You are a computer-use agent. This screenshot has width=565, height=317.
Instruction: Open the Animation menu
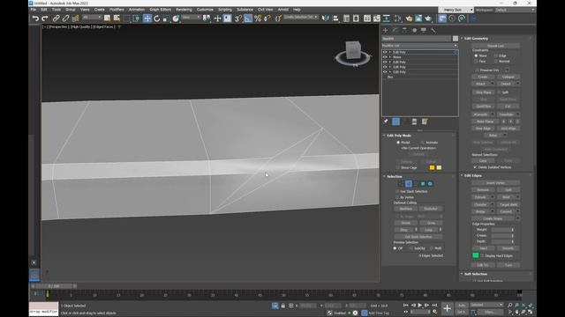point(137,10)
